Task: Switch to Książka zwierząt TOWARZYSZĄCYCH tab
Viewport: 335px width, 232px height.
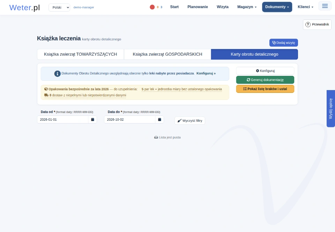Action: pos(81,54)
